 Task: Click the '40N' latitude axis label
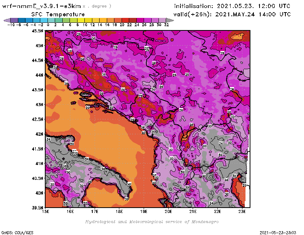pos(39,193)
